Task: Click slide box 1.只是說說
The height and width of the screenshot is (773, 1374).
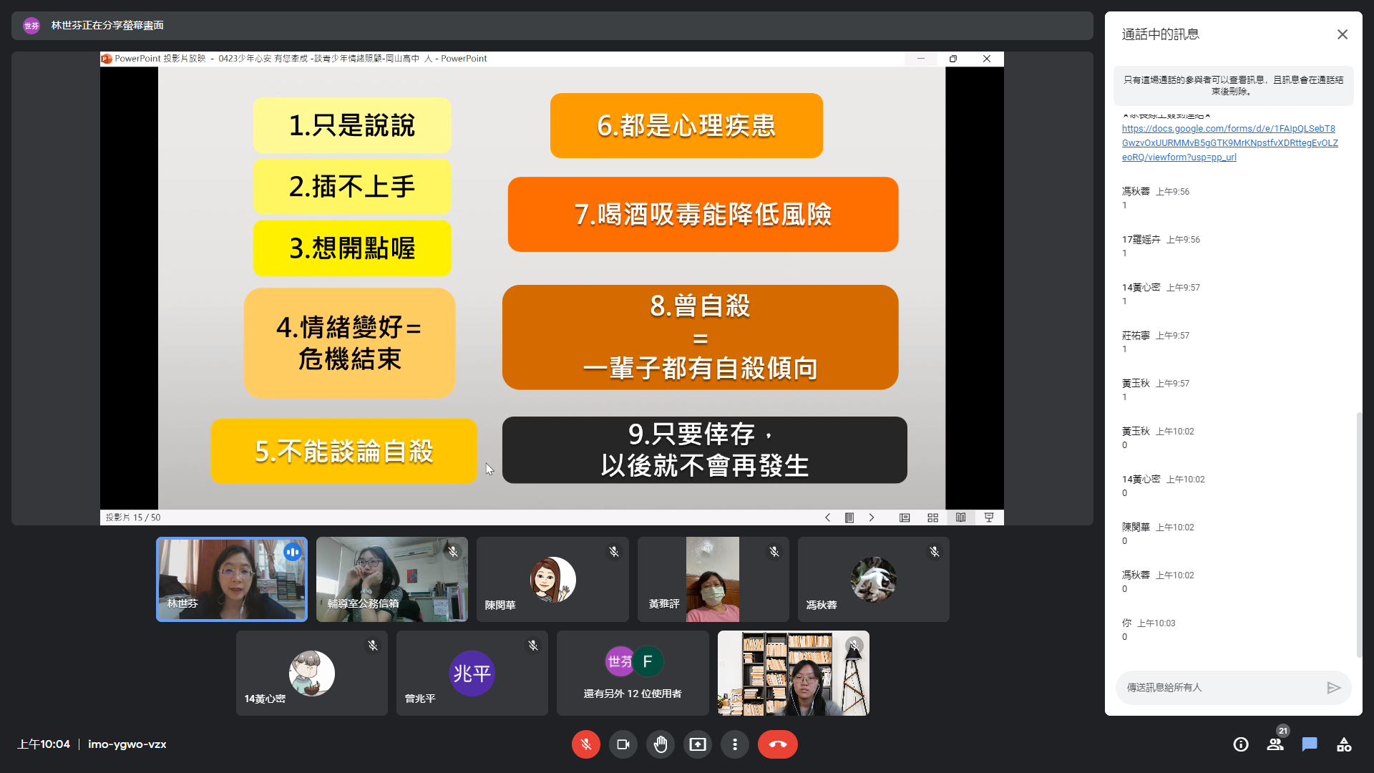Action: tap(352, 125)
